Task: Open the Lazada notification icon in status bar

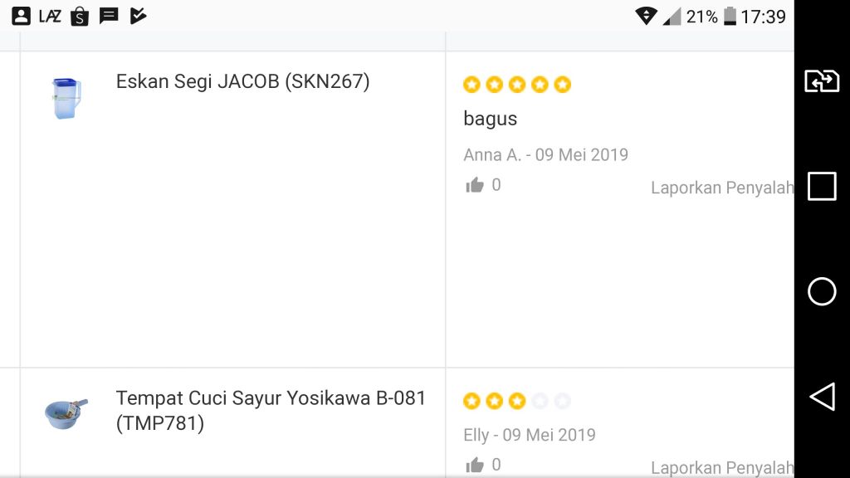Action: click(50, 17)
